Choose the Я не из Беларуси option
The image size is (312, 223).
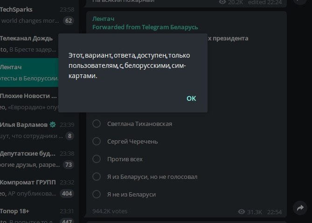[x=97, y=194]
